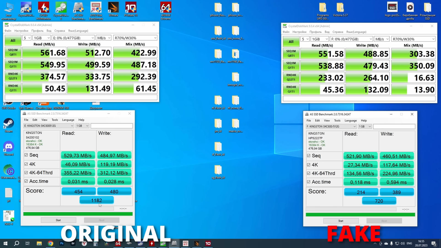Viewport: 441px width, 248px height.
Task: Launch CPUID HWMonitor desktop shortcut
Action: [x=44, y=8]
